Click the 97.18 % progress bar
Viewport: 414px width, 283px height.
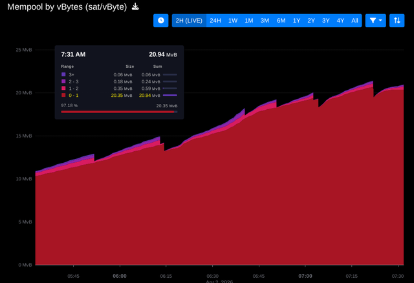pyautogui.click(x=119, y=112)
